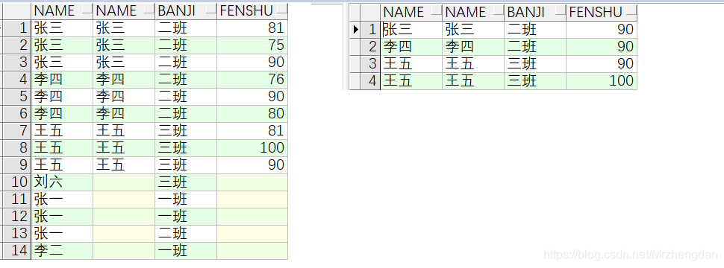This screenshot has height=268, width=724.
Task: Click 三班 cell in right grid row 4
Action: pyautogui.click(x=535, y=81)
